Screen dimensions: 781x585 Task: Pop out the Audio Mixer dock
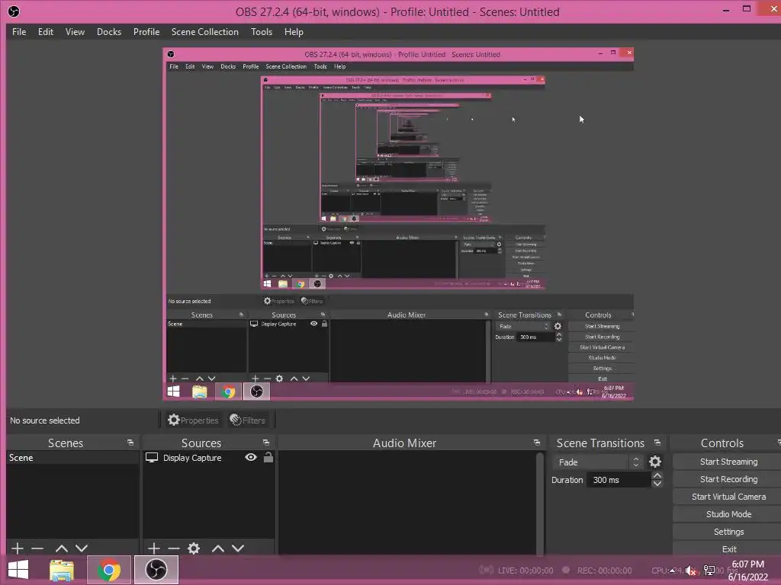pos(536,443)
